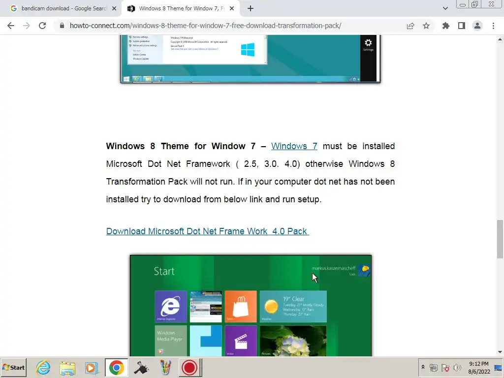
Task: Click the Show desktop icon in the tray corner
Action: click(499, 367)
